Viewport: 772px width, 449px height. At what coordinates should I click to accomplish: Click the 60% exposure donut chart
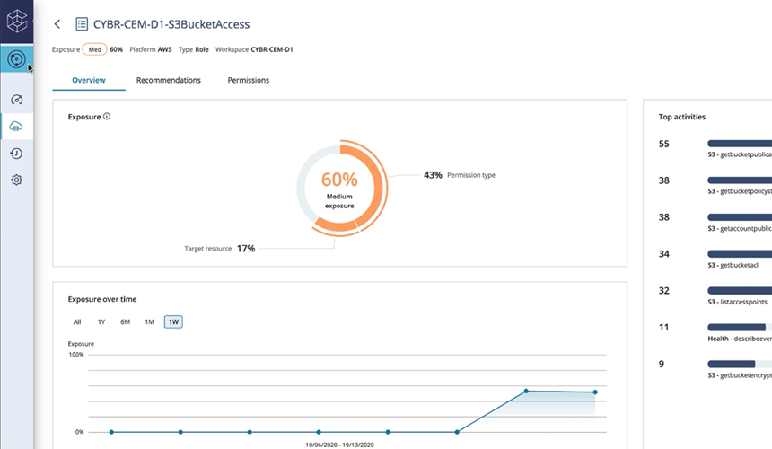point(339,188)
